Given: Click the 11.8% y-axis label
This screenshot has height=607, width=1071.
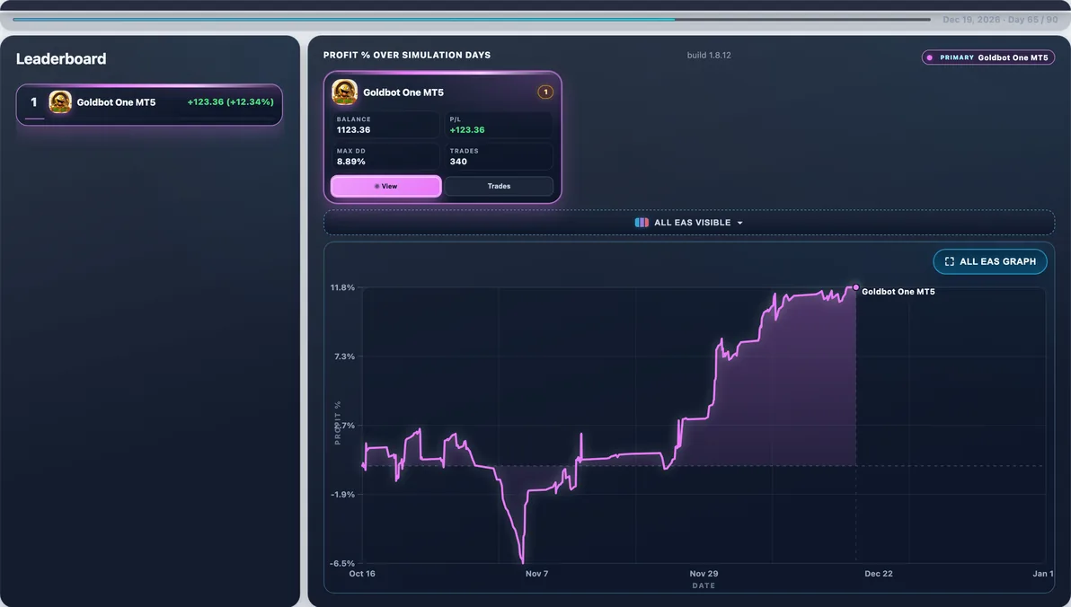Looking at the screenshot, I should tap(342, 287).
